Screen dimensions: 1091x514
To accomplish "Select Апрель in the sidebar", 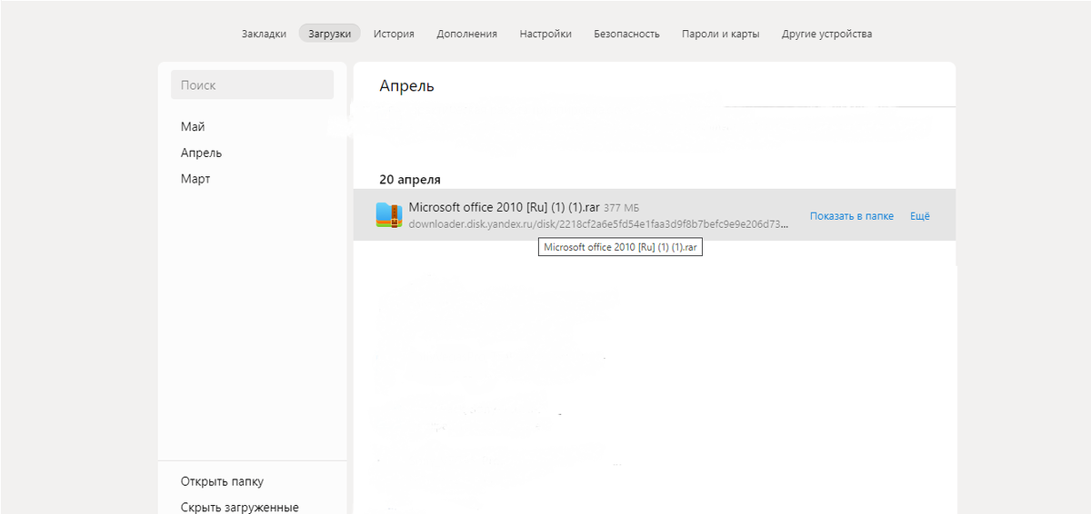I will click(x=201, y=153).
